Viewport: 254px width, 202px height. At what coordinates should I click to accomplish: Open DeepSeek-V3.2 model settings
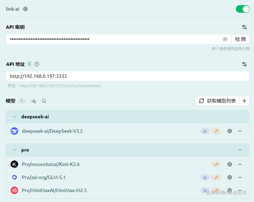click(x=230, y=131)
